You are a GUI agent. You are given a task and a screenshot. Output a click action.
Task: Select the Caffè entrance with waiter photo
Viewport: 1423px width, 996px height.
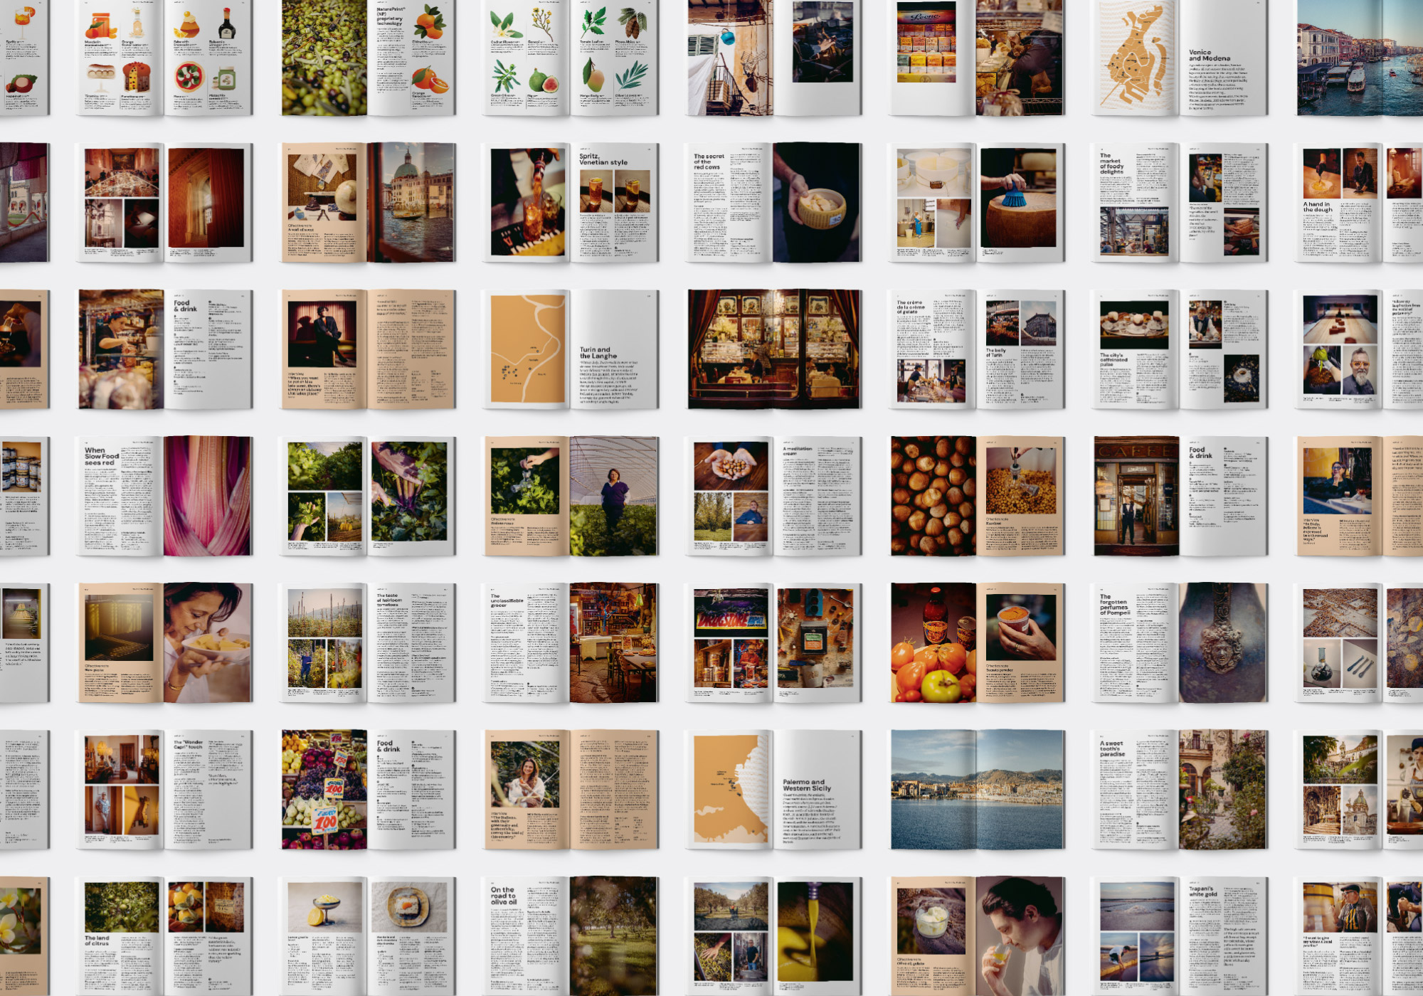[x=1136, y=496]
